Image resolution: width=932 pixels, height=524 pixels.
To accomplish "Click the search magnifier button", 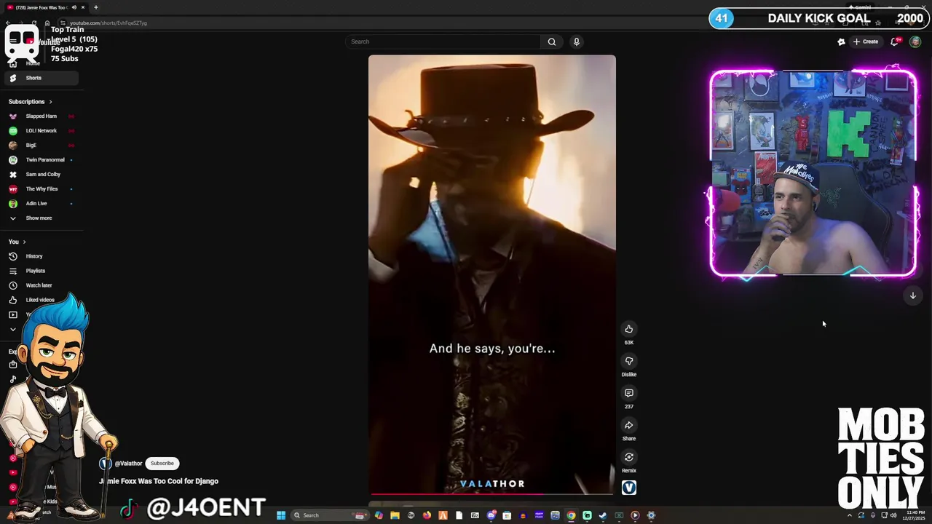I will coord(552,41).
